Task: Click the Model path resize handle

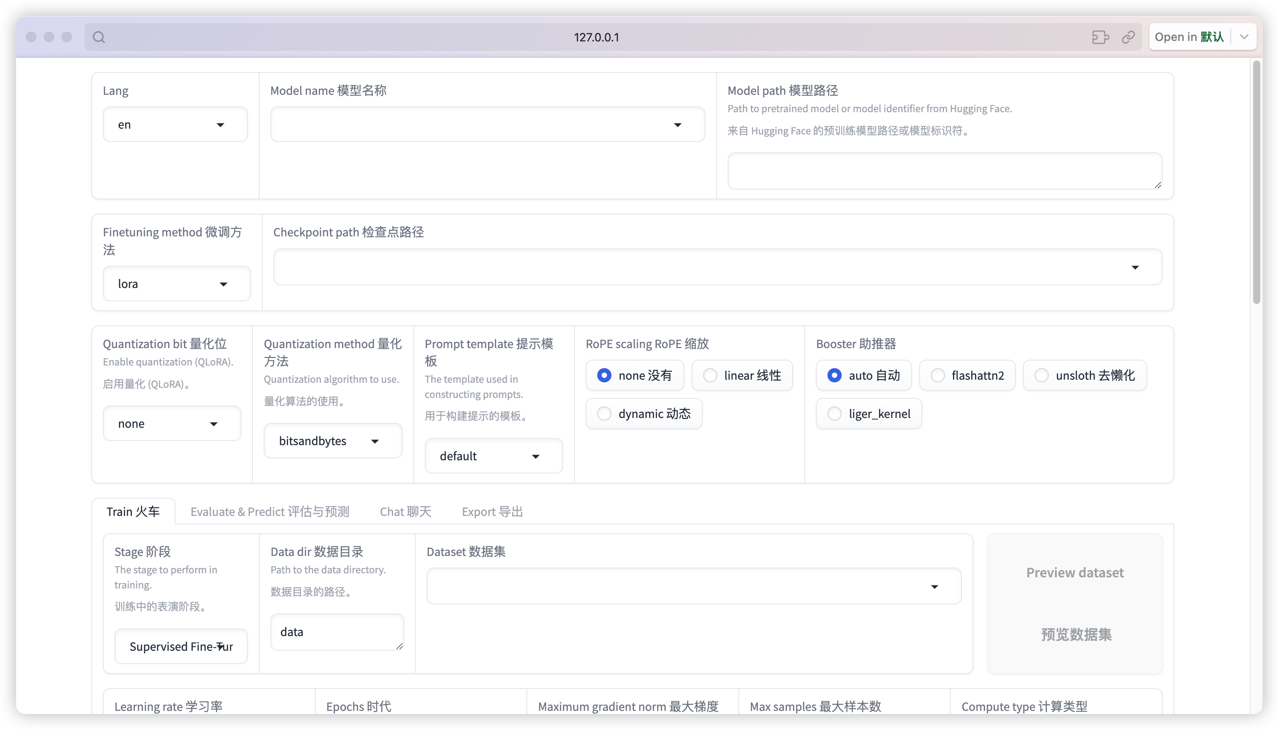Action: coord(1157,185)
